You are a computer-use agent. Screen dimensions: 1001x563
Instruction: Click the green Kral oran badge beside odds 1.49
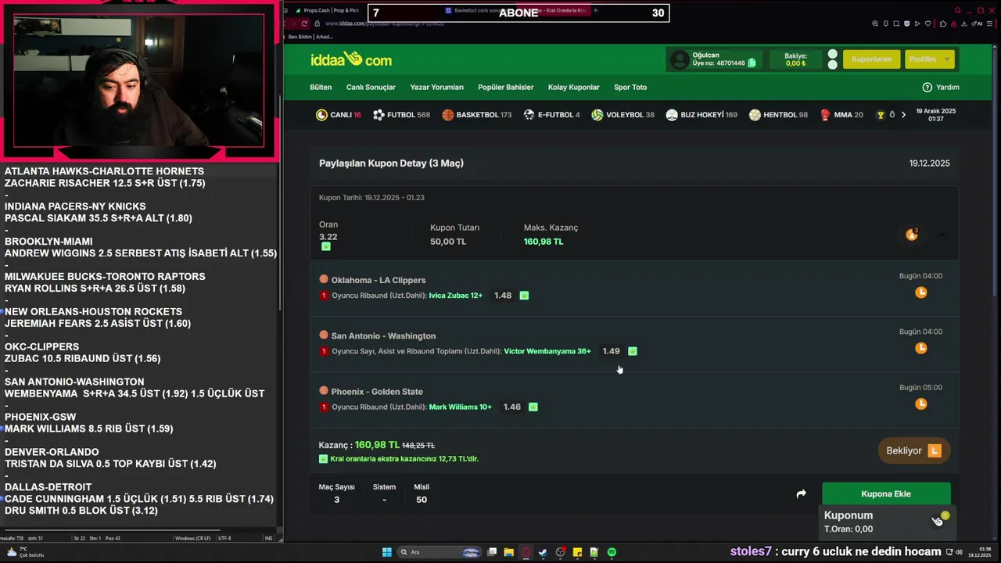[633, 351]
